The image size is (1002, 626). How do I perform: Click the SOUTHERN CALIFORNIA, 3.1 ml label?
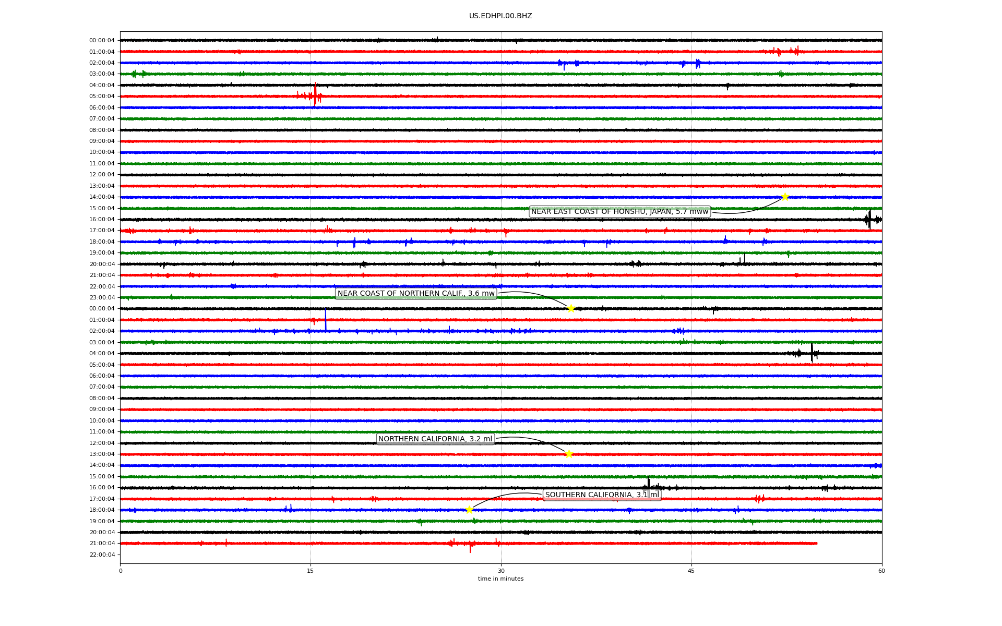(602, 495)
